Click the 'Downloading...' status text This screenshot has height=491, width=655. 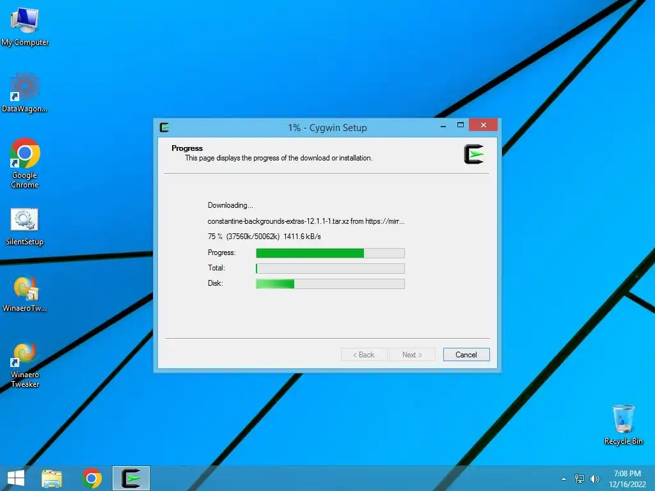pos(230,205)
